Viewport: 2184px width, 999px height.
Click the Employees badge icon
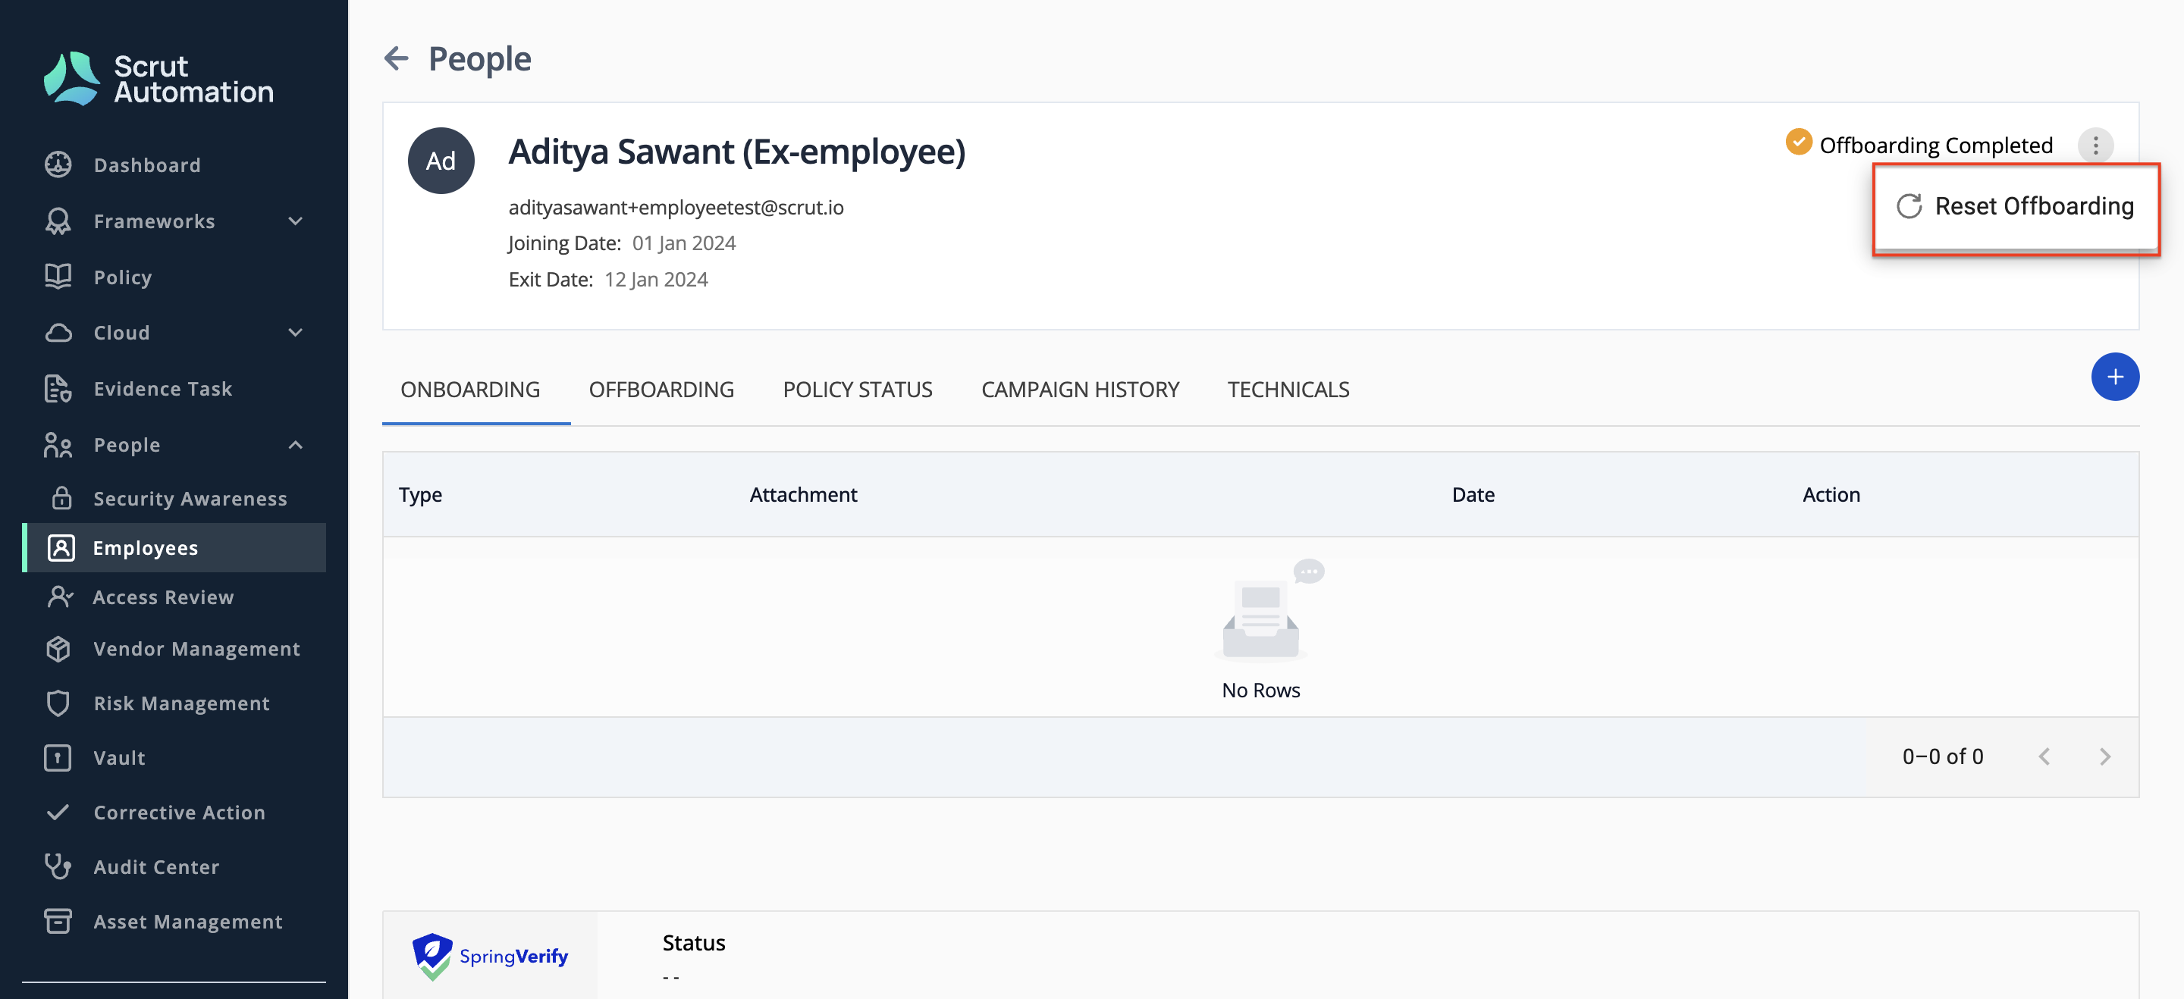point(61,547)
